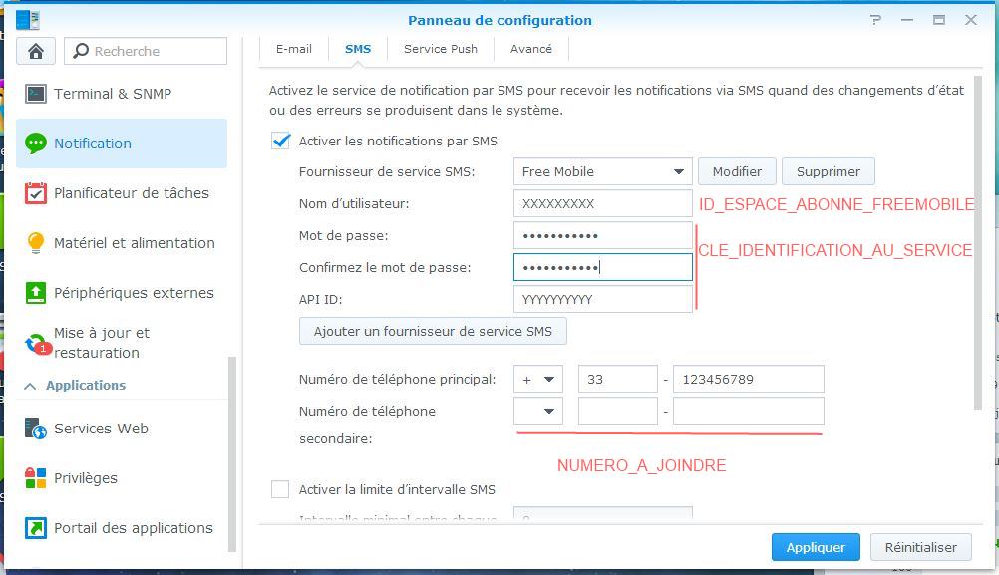This screenshot has width=999, height=575.
Task: Open Services Web icon
Action: tap(36, 429)
